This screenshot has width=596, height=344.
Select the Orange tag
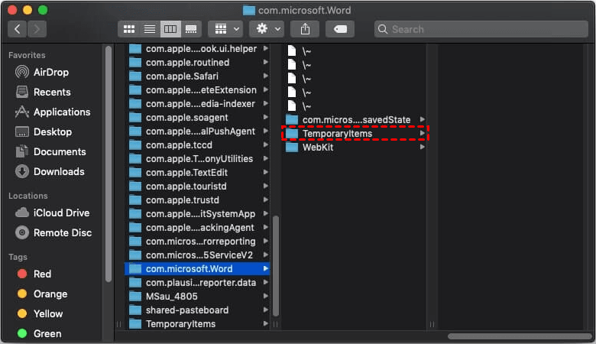pos(42,294)
